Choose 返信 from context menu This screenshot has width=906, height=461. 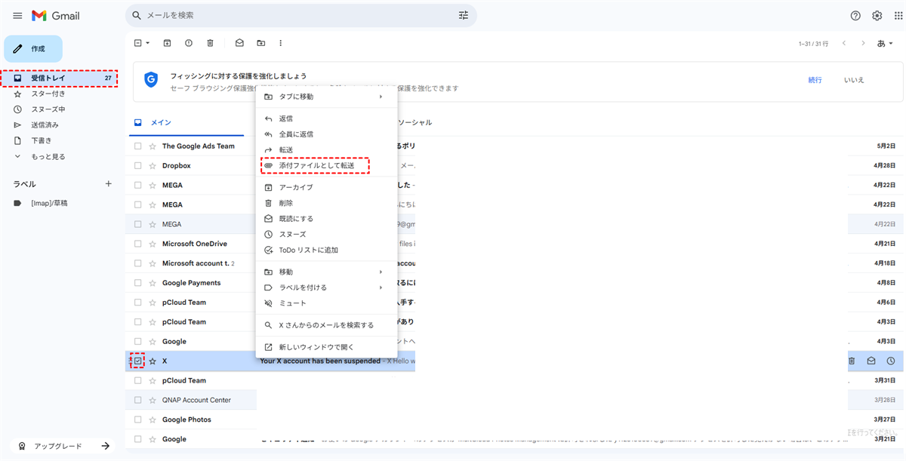(x=326, y=118)
